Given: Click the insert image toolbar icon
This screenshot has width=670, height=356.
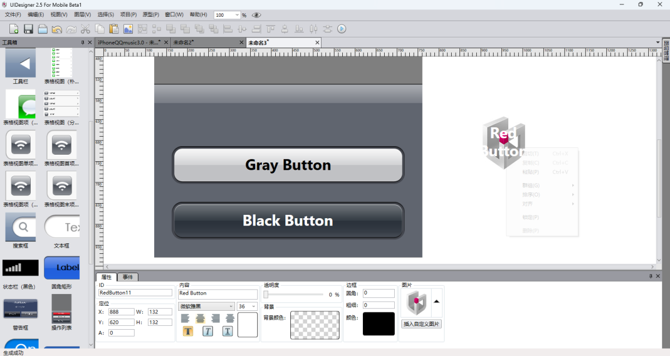Looking at the screenshot, I should (128, 29).
